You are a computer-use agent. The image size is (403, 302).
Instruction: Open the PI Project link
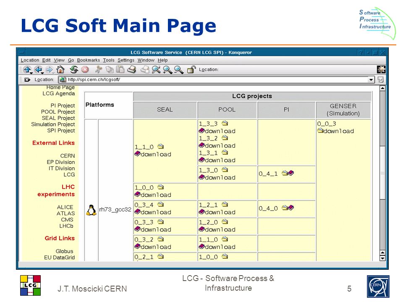(63, 106)
